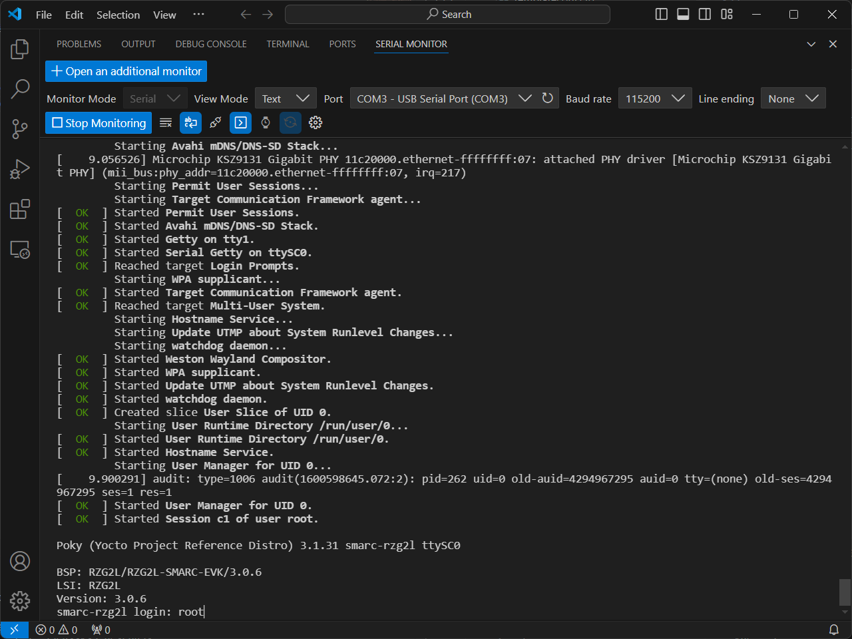Go forward with the navigation arrow
The height and width of the screenshot is (639, 852).
268,15
